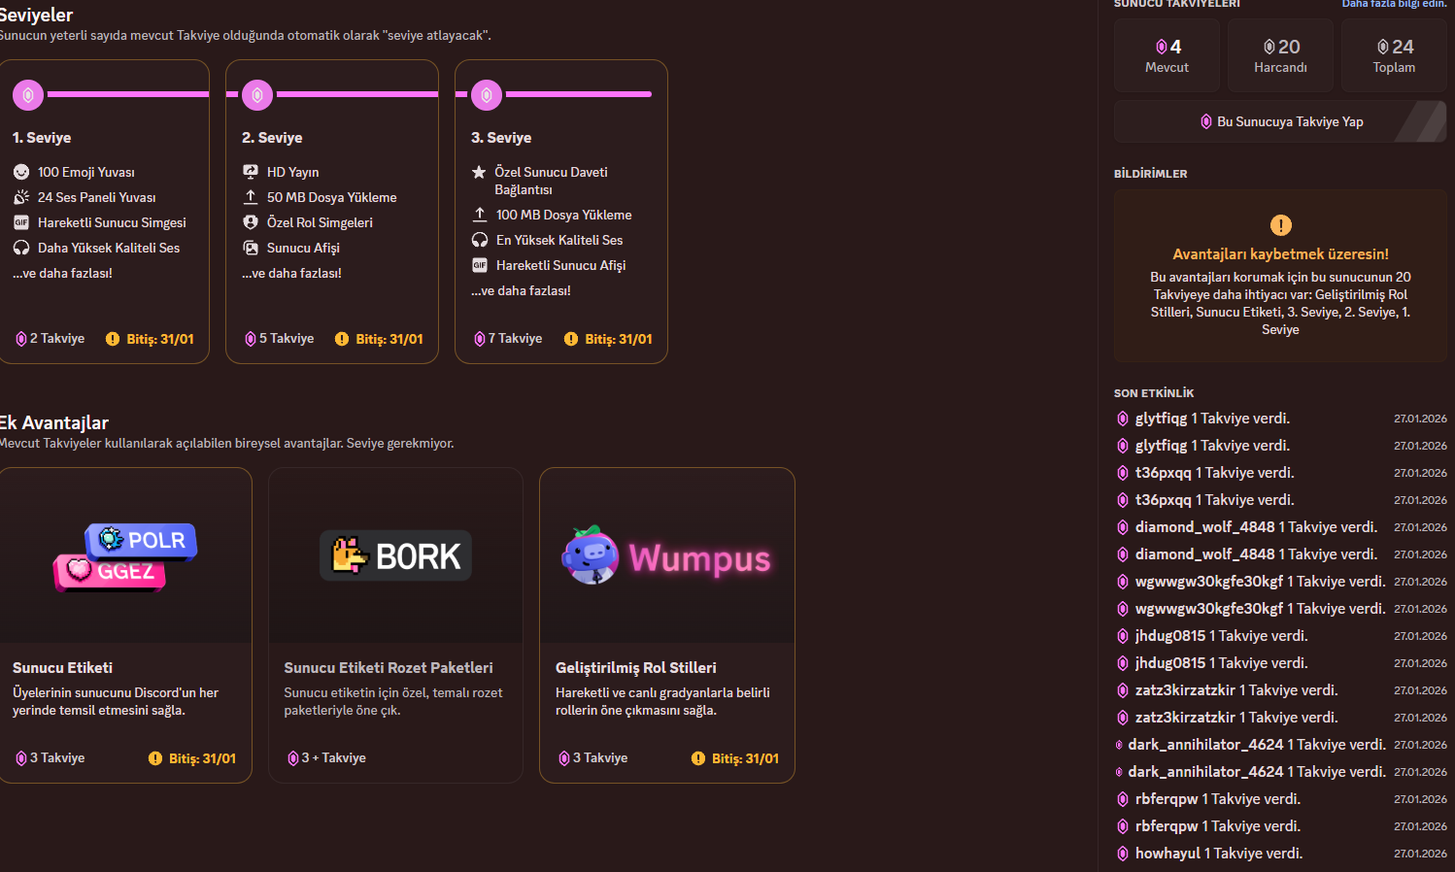The width and height of the screenshot is (1455, 872).
Task: Click the Ek Avantajlar section heading
Action: tap(53, 422)
